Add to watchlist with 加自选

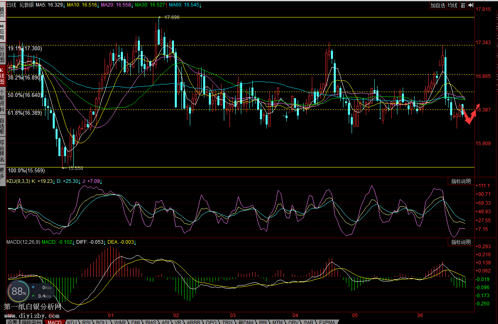(438, 5)
